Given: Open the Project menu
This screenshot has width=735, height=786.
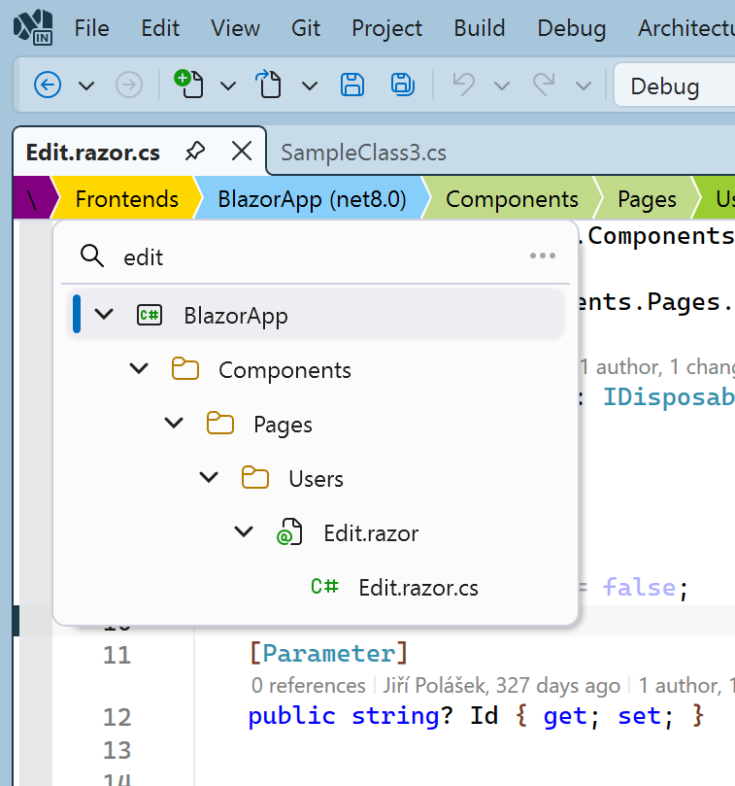Looking at the screenshot, I should 386,28.
